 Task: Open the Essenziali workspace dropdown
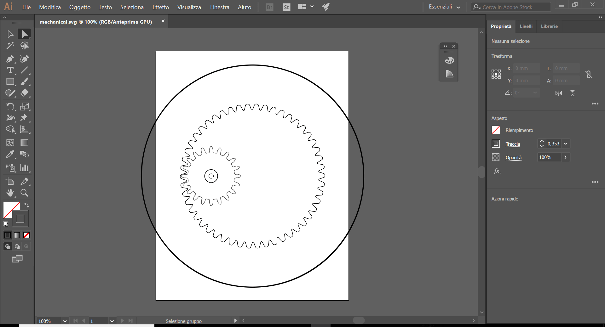tap(445, 7)
